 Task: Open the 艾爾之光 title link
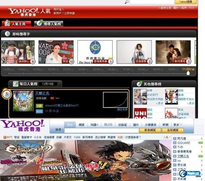pyautogui.click(x=42, y=93)
